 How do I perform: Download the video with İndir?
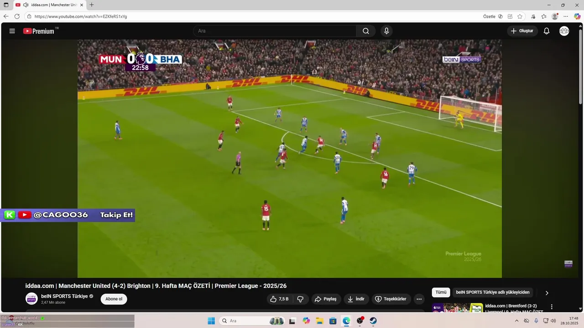tap(356, 299)
